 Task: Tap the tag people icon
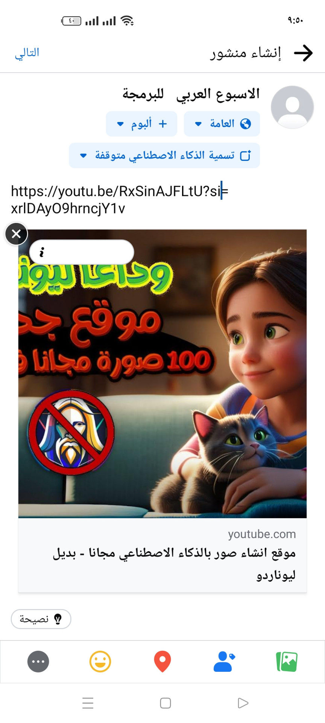[224, 662]
